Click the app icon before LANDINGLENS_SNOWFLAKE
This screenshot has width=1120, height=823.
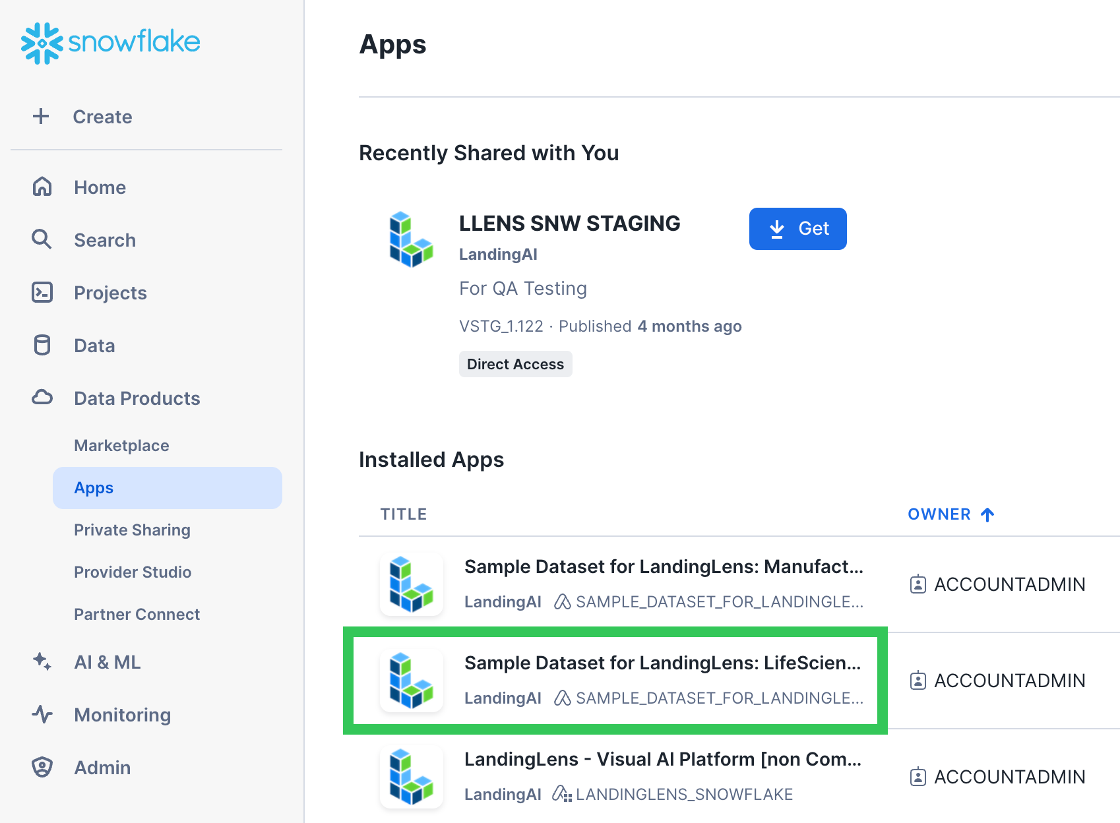pyautogui.click(x=562, y=794)
